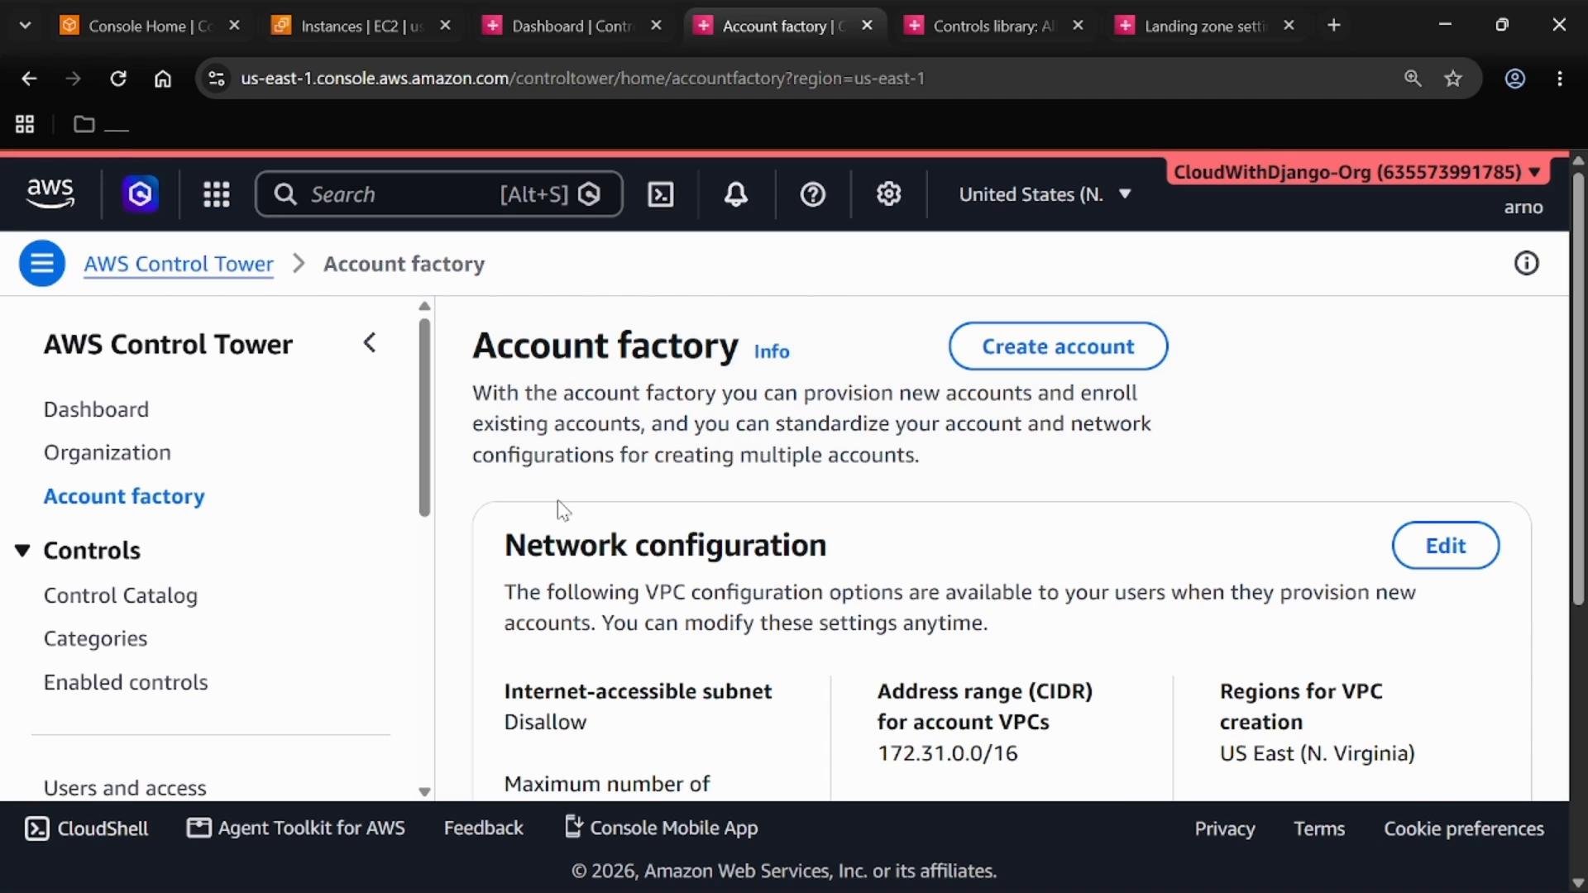Open the CloudWithDjango-Org account dropdown

coord(1356,172)
